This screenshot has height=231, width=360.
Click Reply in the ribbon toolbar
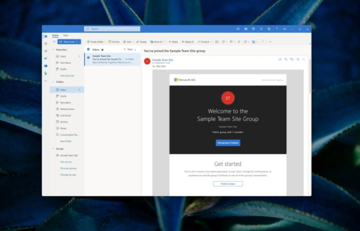tap(173, 42)
